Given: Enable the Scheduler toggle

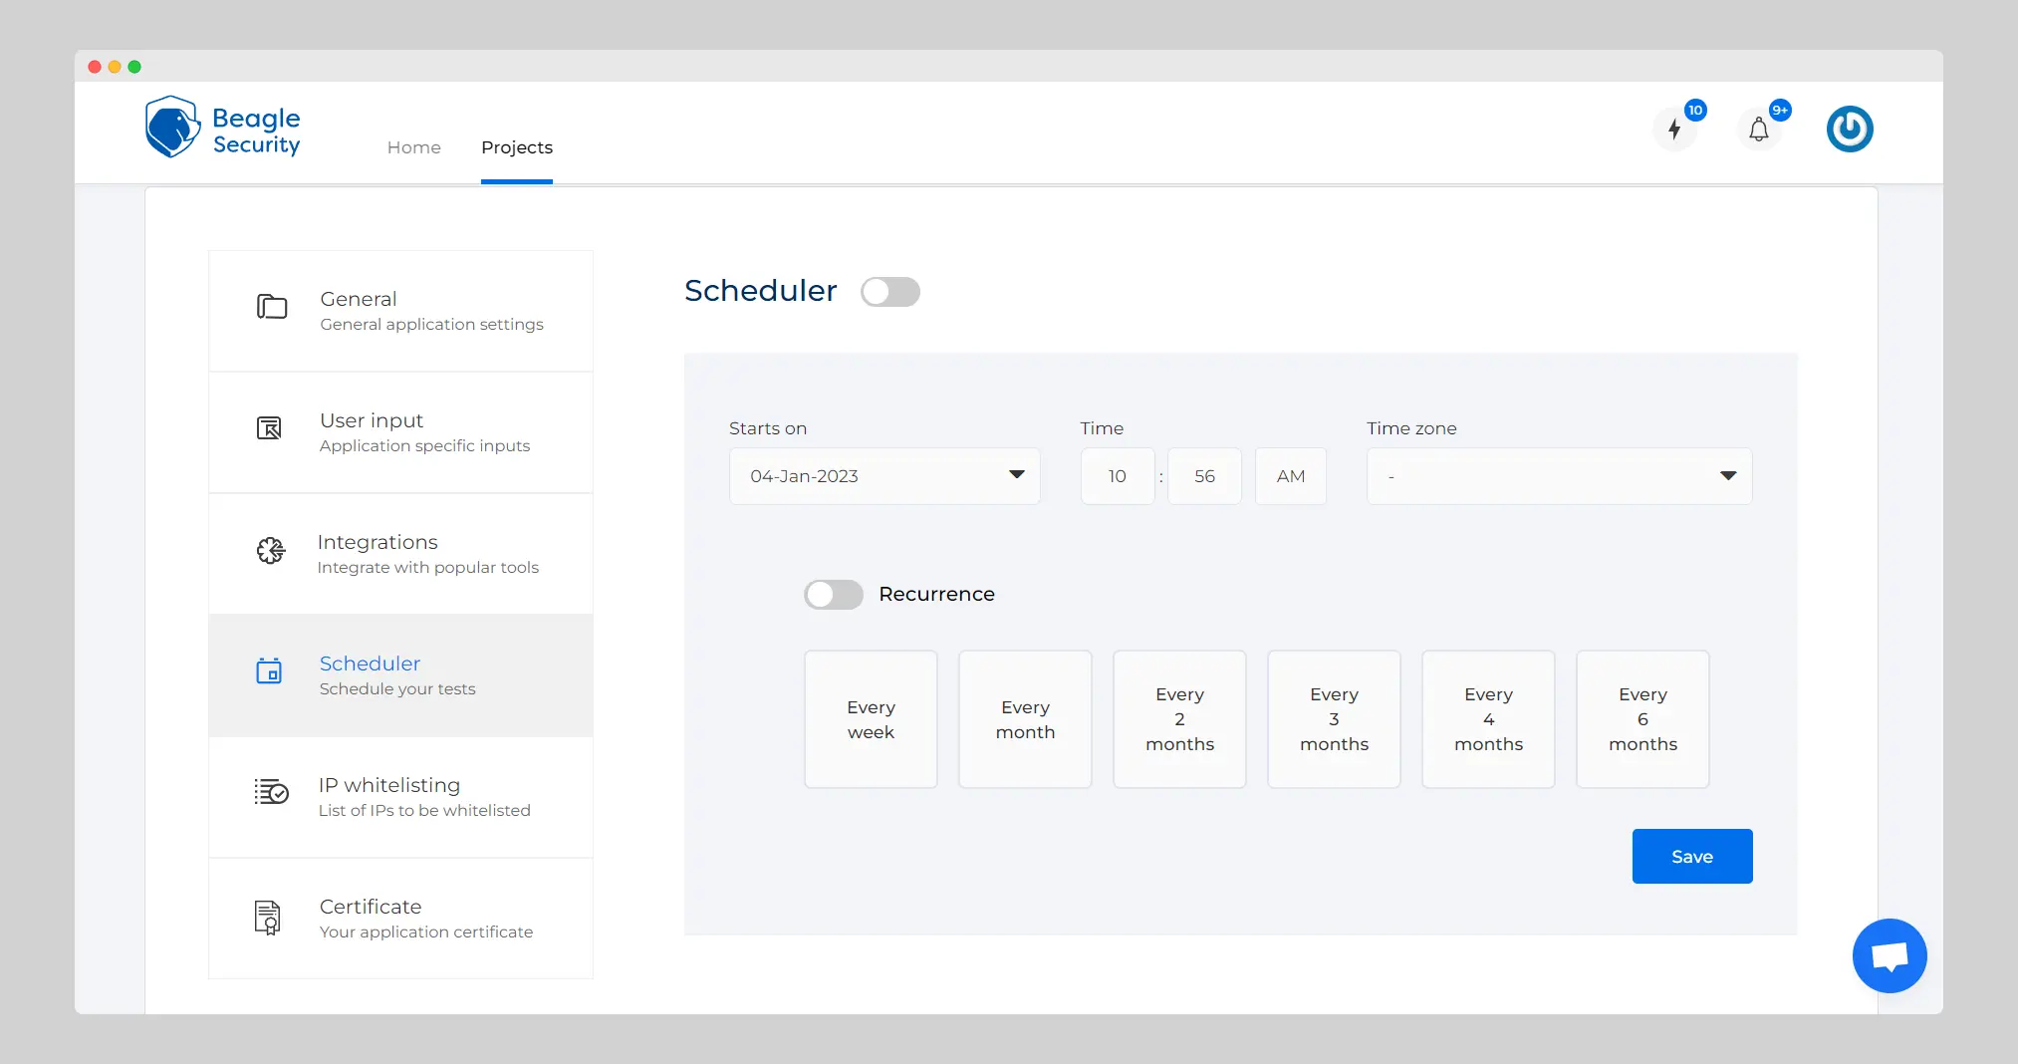Looking at the screenshot, I should pos(890,292).
